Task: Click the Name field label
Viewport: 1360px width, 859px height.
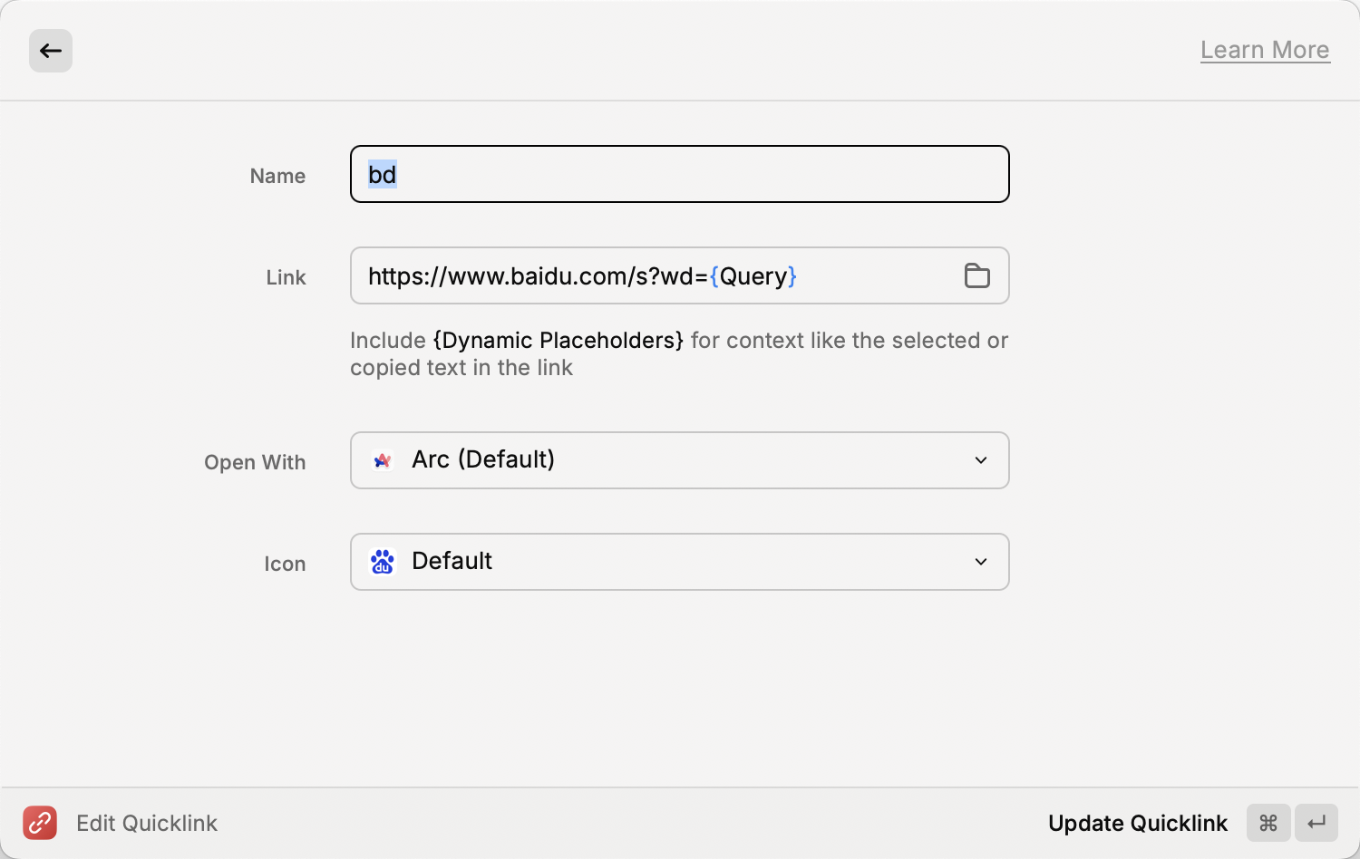Action: click(277, 176)
